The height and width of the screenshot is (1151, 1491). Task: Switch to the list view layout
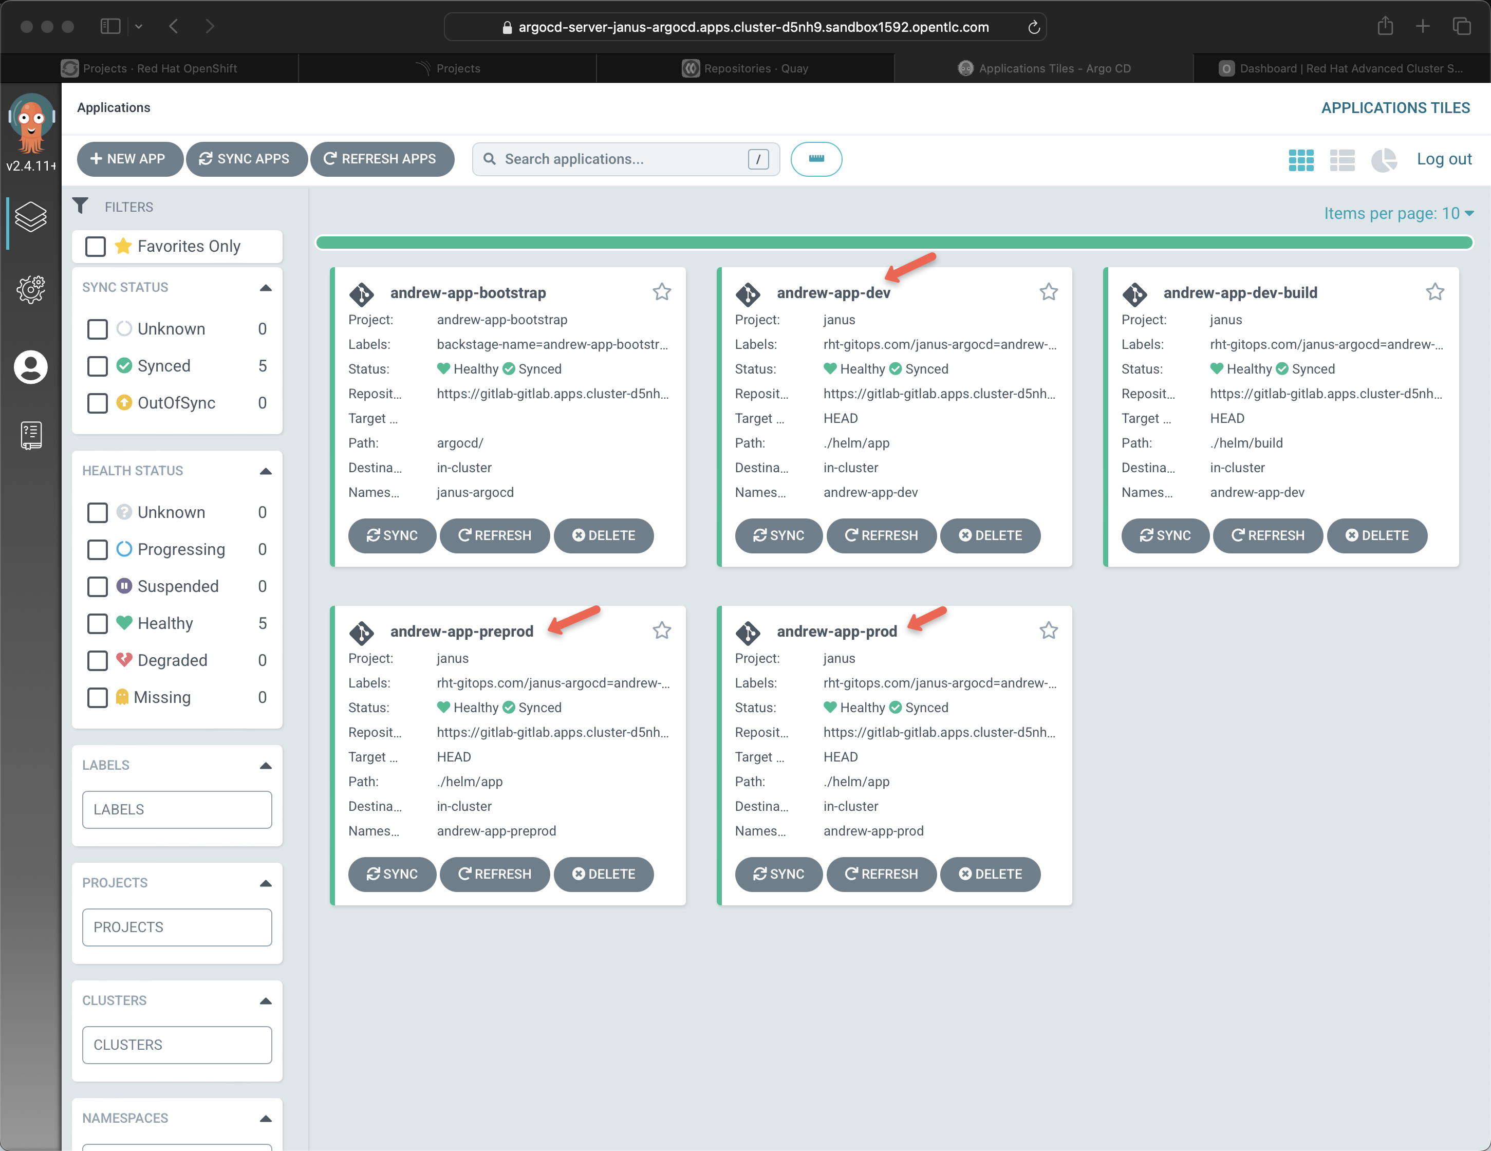pos(1341,160)
